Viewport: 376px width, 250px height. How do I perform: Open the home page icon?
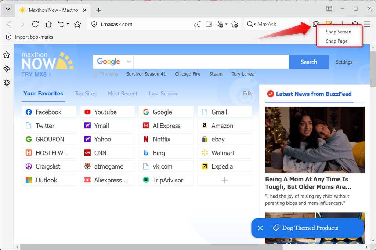[48, 24]
